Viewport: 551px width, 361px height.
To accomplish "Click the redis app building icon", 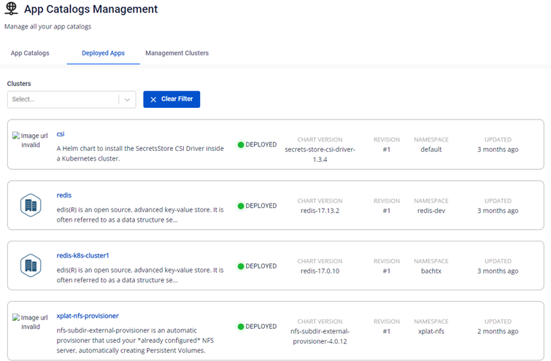I will [30, 206].
